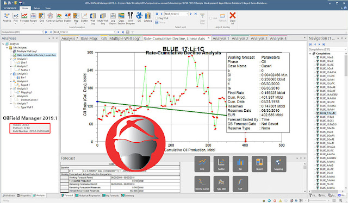Image resolution: width=348 pixels, height=203 pixels.
Task: Collapse the Completions node in Navigation
Action: pyautogui.click(x=310, y=54)
